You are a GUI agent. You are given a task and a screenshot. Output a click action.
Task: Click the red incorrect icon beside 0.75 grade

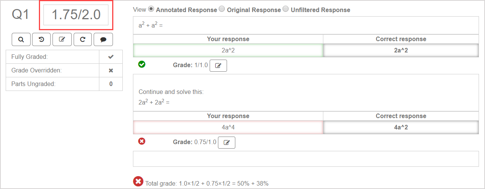pyautogui.click(x=142, y=141)
